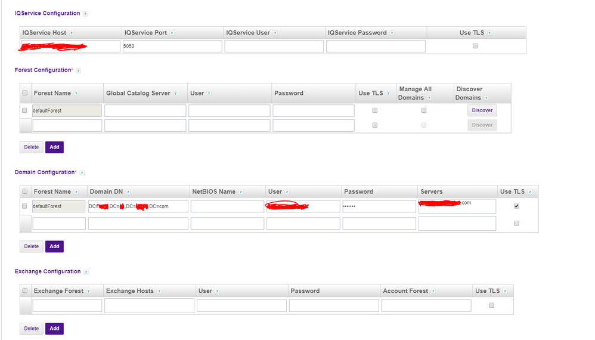Uncheck Use TLS for defaultForest domain row
595x340 pixels.
click(516, 206)
